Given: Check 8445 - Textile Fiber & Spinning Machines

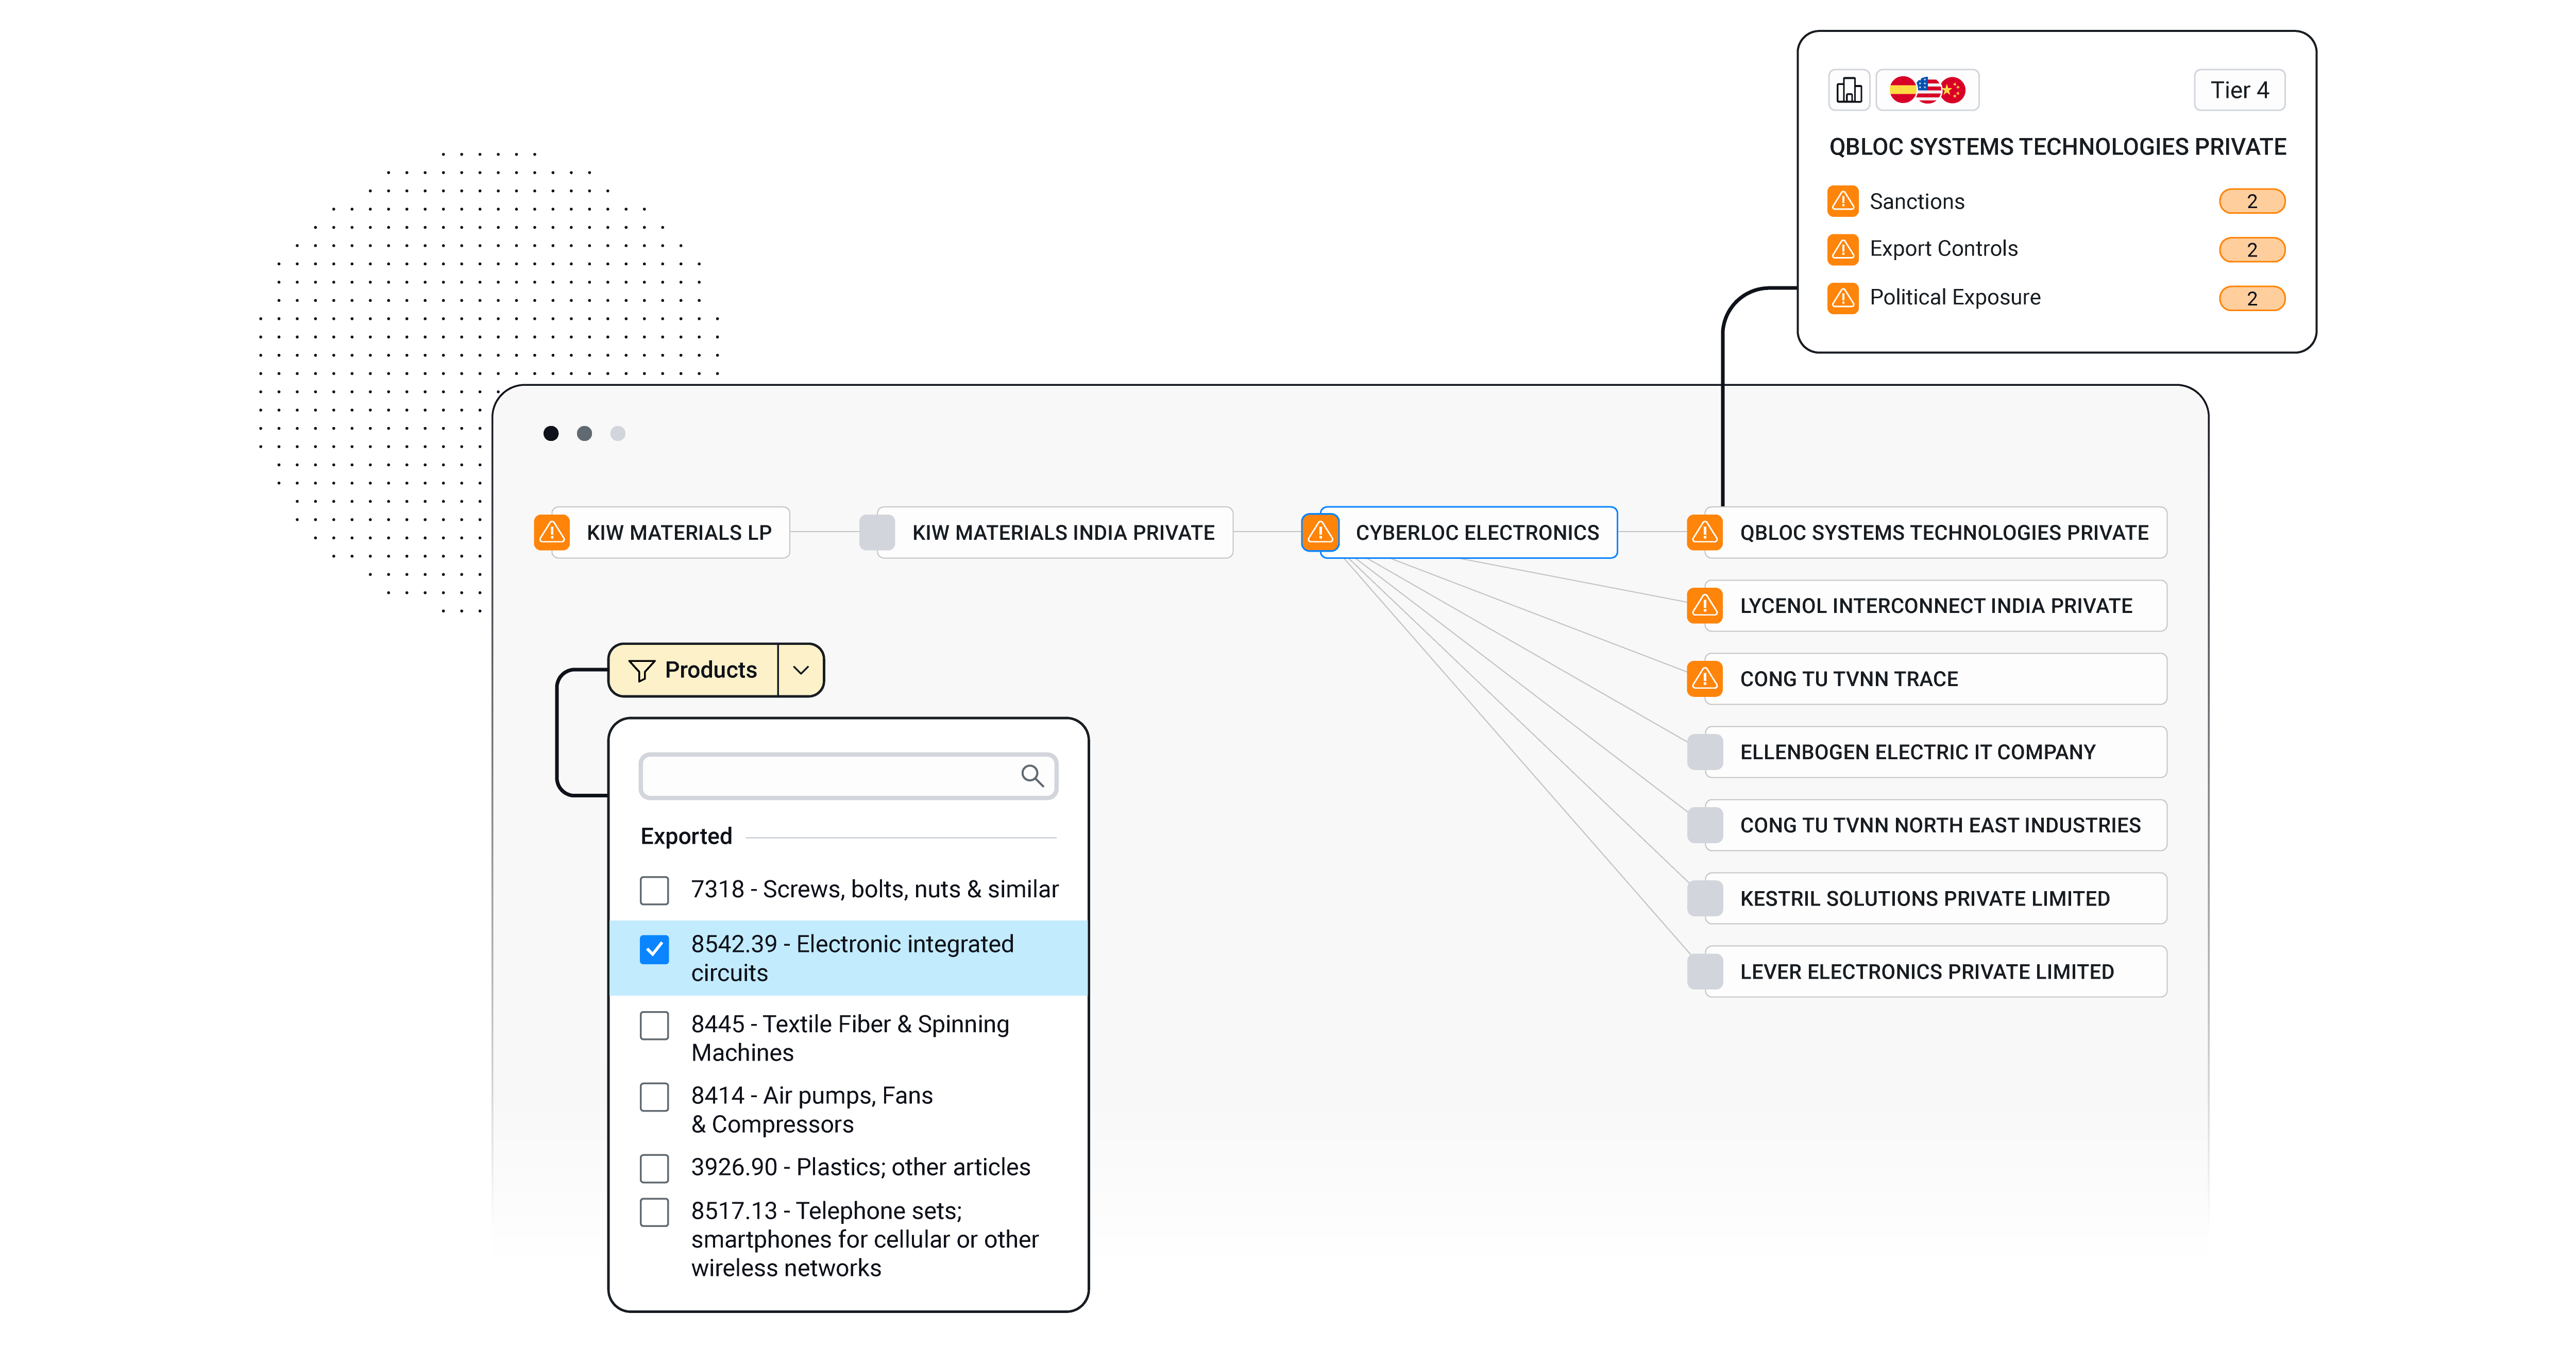Looking at the screenshot, I should click(x=654, y=1025).
